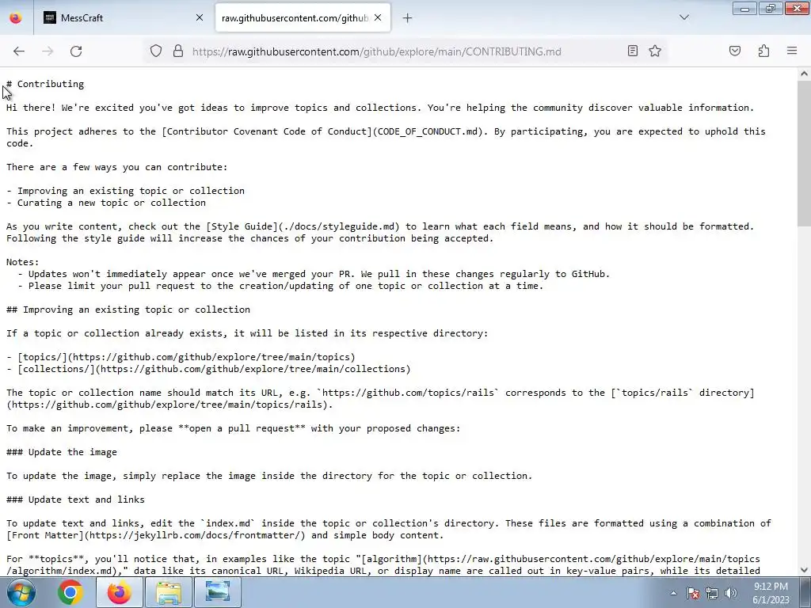Click the forward navigation arrow
This screenshot has height=608, width=811.
[x=48, y=51]
